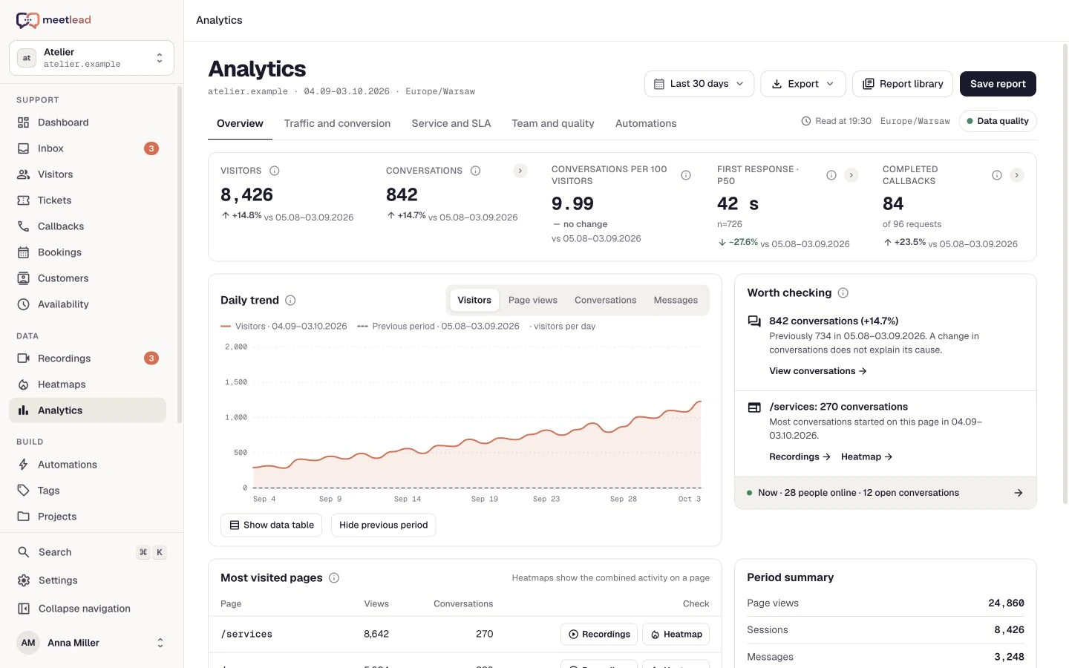Open the Last 30 days date range dropdown

click(699, 84)
